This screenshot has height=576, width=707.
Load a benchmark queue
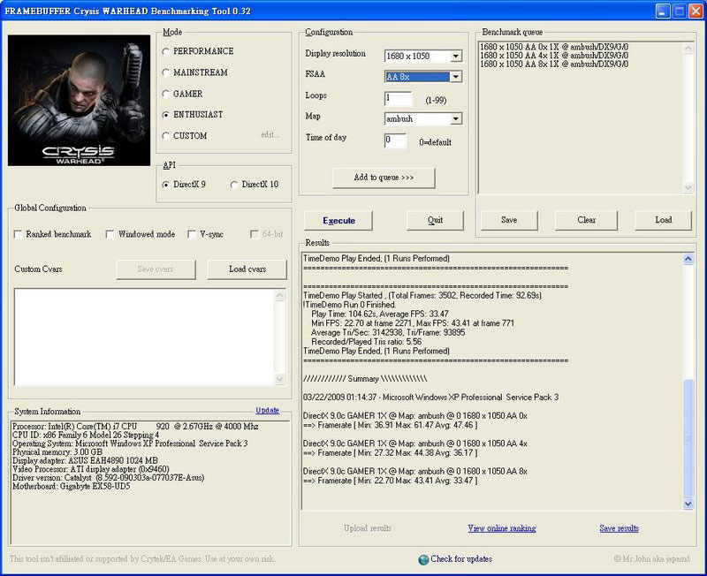664,220
